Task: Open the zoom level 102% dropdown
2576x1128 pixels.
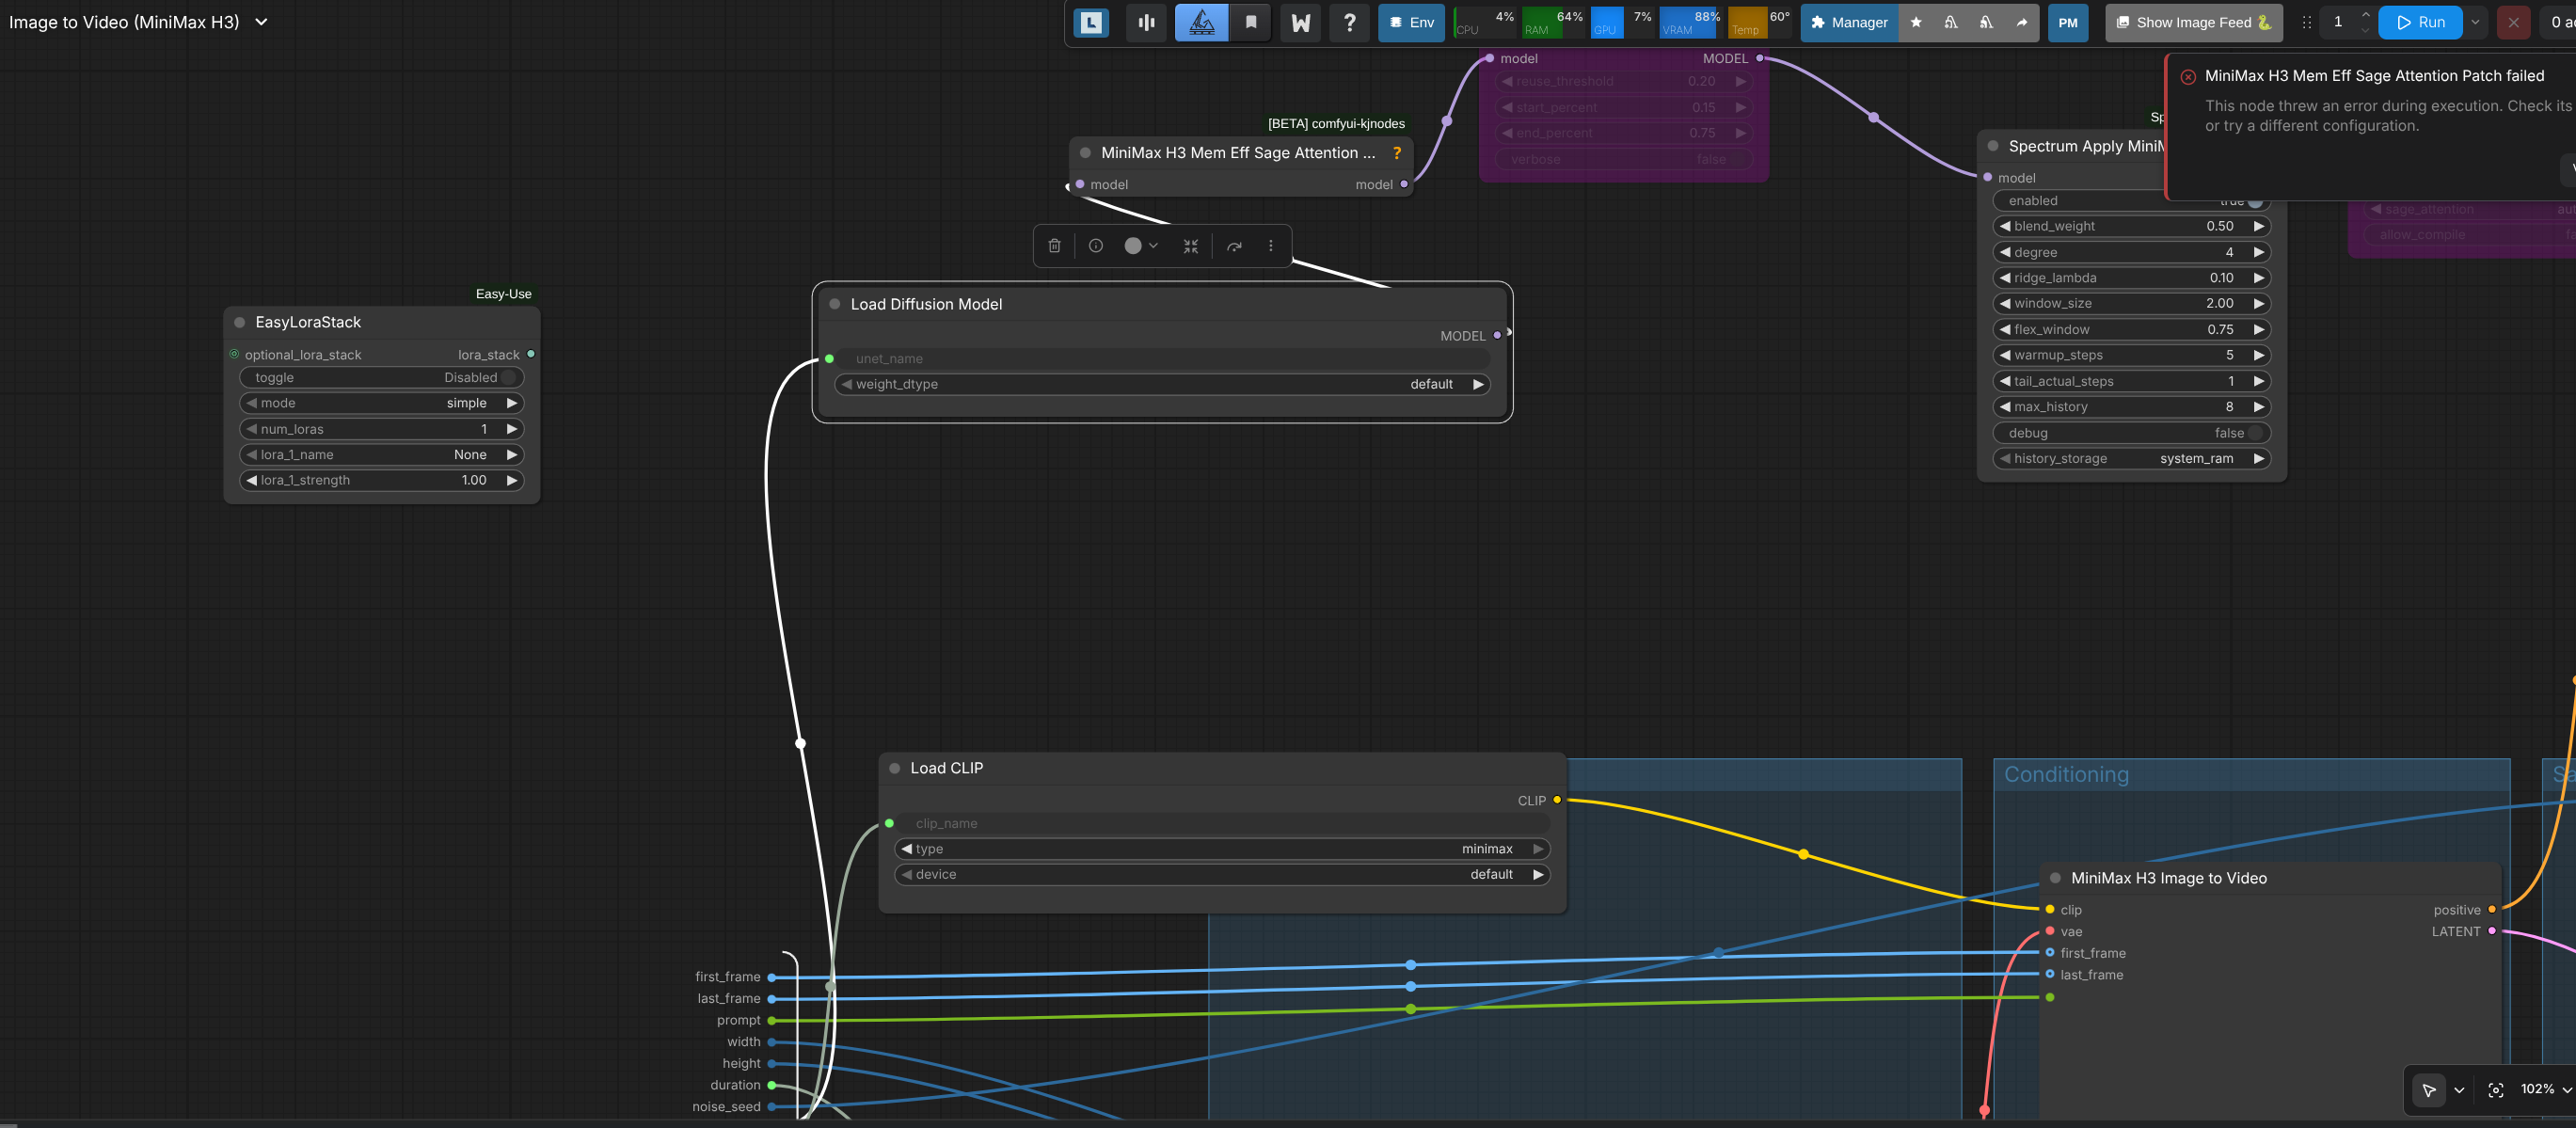Action: [x=2545, y=1090]
